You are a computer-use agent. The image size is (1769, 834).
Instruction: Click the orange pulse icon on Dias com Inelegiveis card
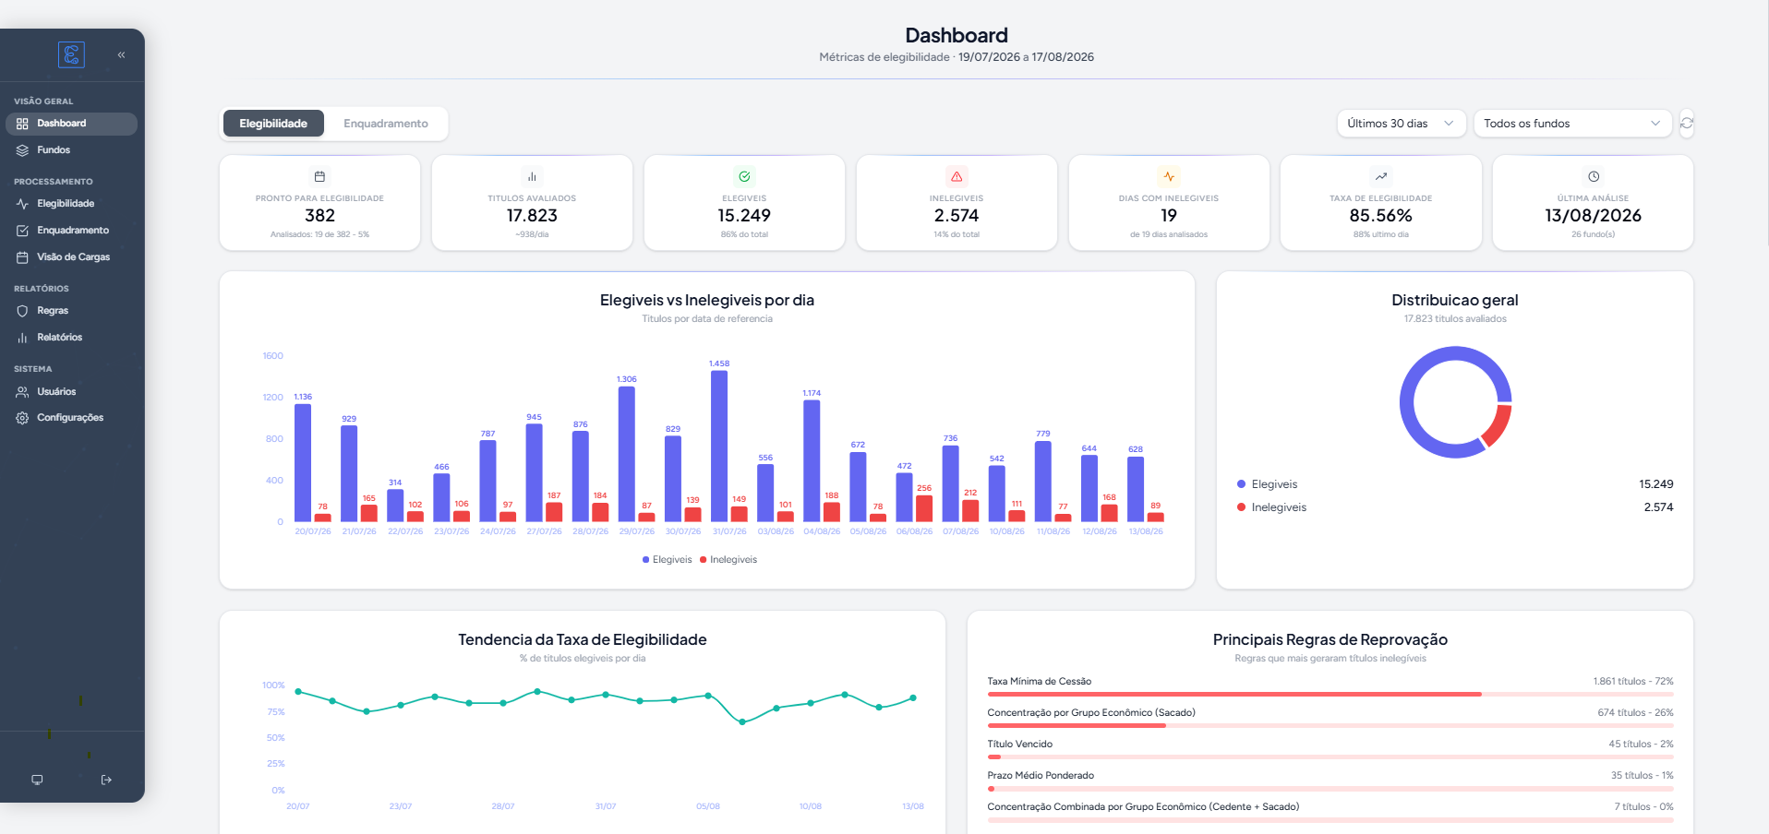point(1169,176)
